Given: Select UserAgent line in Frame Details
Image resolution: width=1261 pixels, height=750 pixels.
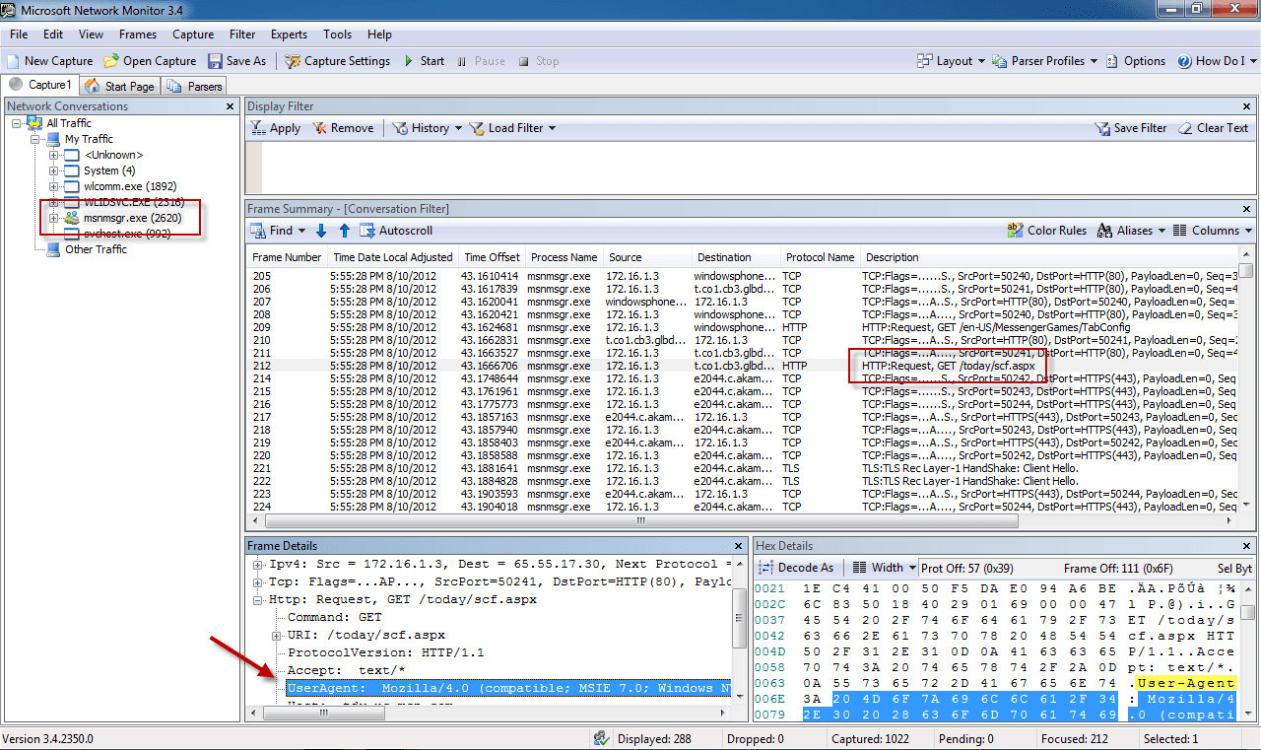Looking at the screenshot, I should click(508, 688).
